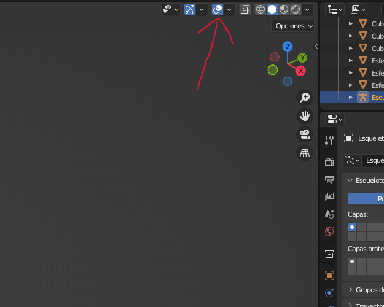Expand the Esqu armature tree row

(351, 97)
